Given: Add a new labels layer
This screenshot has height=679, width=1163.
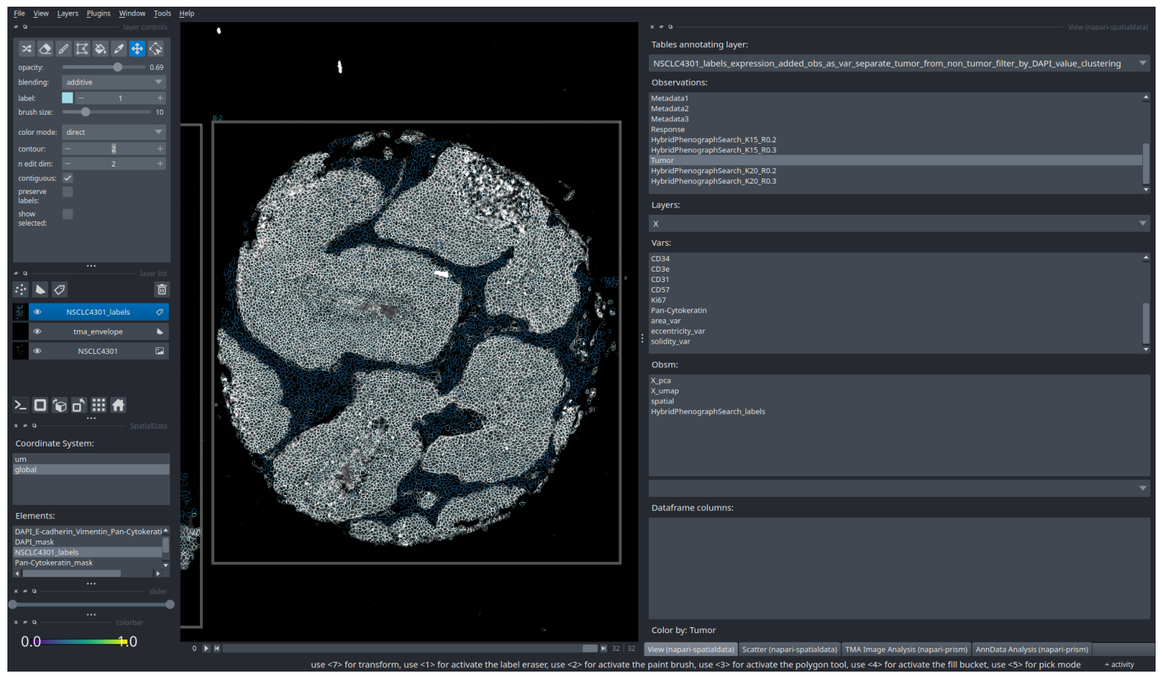Looking at the screenshot, I should (59, 290).
